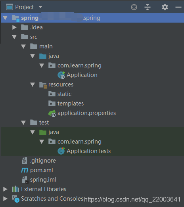184x207 pixels.
Task: Click the Scratches and Consoles icon
Action: click(15, 199)
